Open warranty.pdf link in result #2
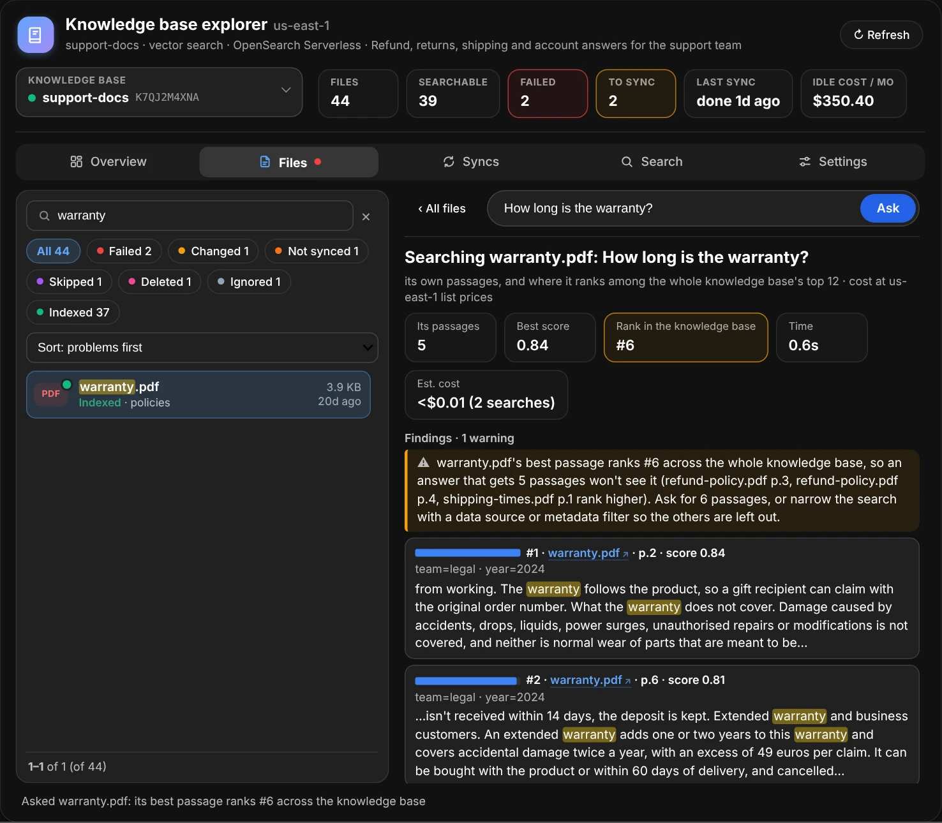The height and width of the screenshot is (823, 942). point(590,680)
